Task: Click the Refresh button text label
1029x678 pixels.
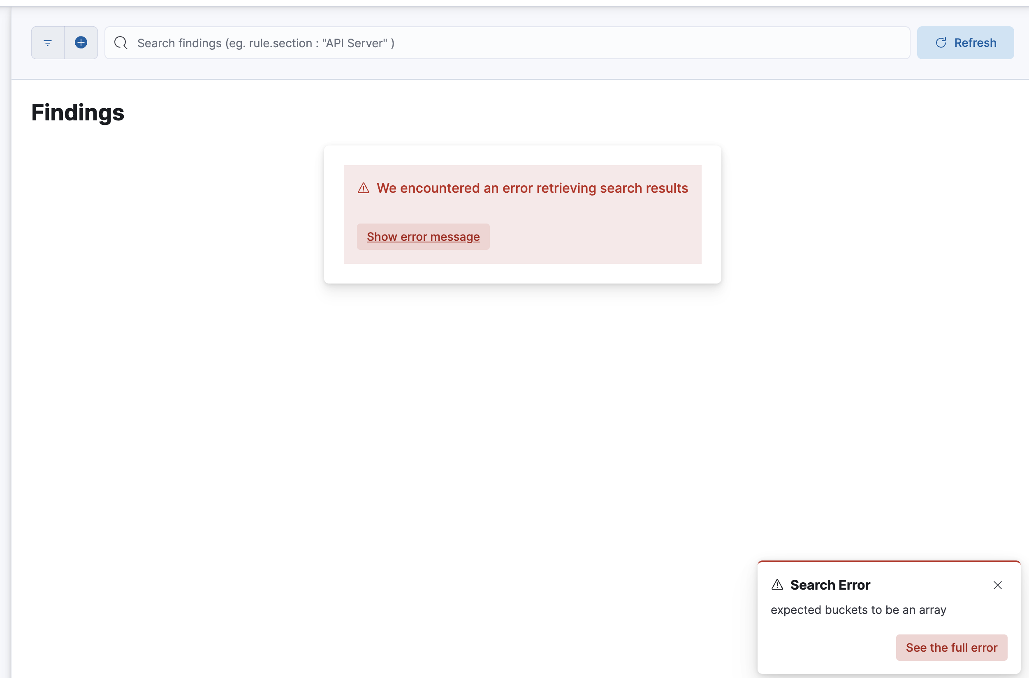Action: point(976,42)
